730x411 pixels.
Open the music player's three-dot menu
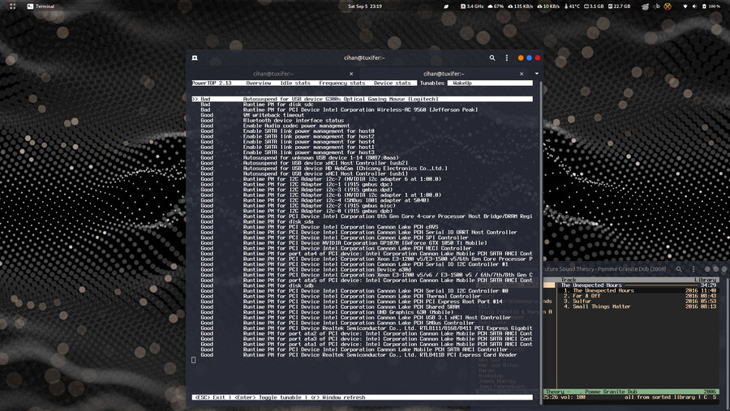pyautogui.click(x=694, y=268)
